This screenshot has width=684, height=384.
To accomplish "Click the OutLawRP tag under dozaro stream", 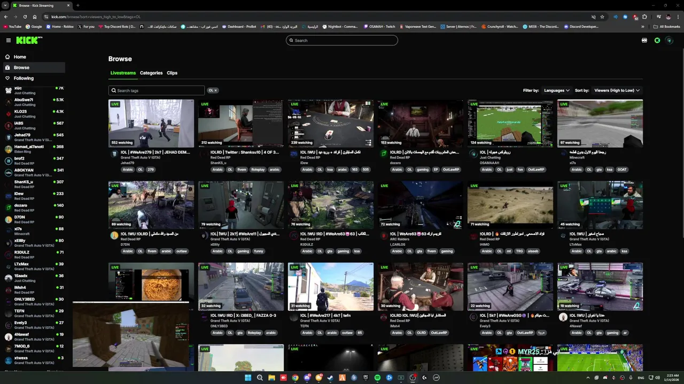I will click(x=451, y=170).
